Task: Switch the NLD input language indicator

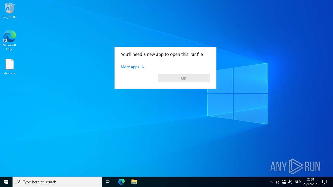Action: click(298, 182)
